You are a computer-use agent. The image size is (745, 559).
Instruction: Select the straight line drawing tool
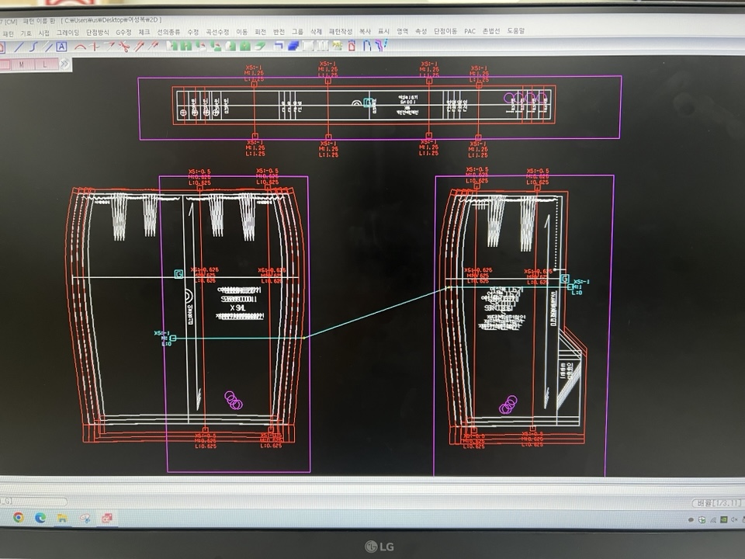click(x=19, y=47)
